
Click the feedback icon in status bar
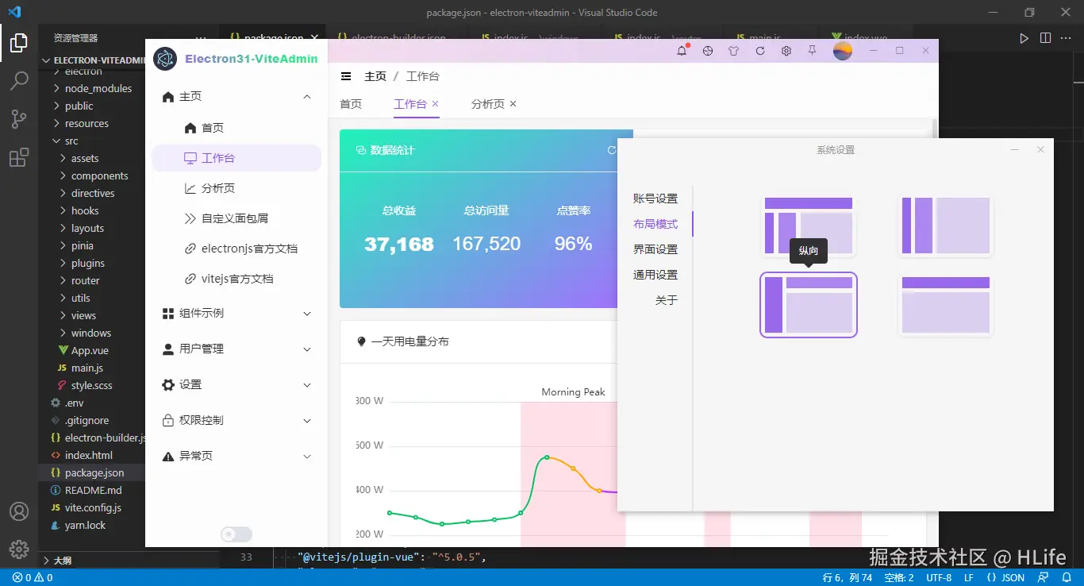pos(1044,577)
